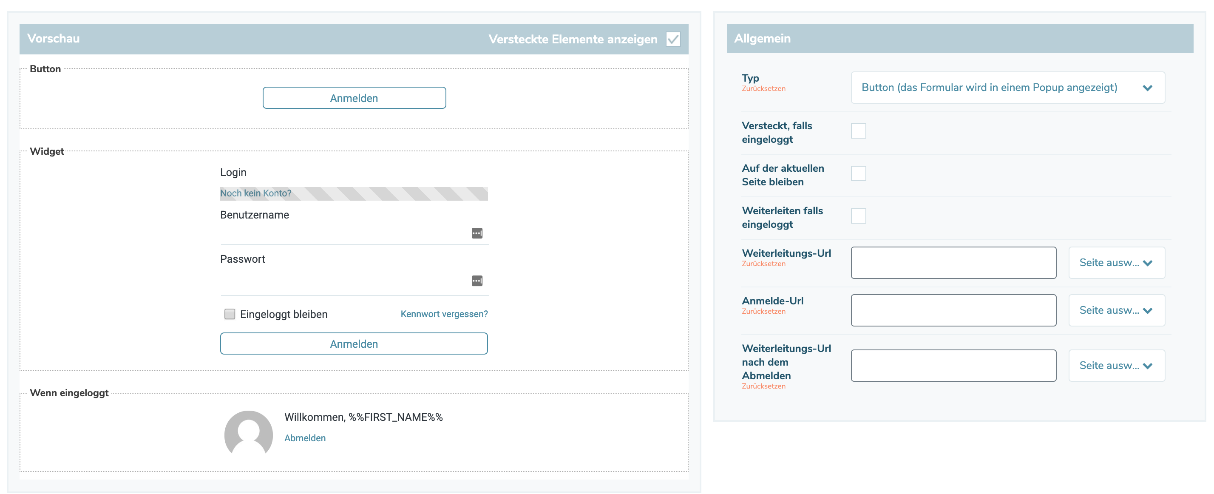Viewport: 1214px width, 494px height.
Task: Check Auf der aktuellen Seite bleiben
Action: coord(858,173)
